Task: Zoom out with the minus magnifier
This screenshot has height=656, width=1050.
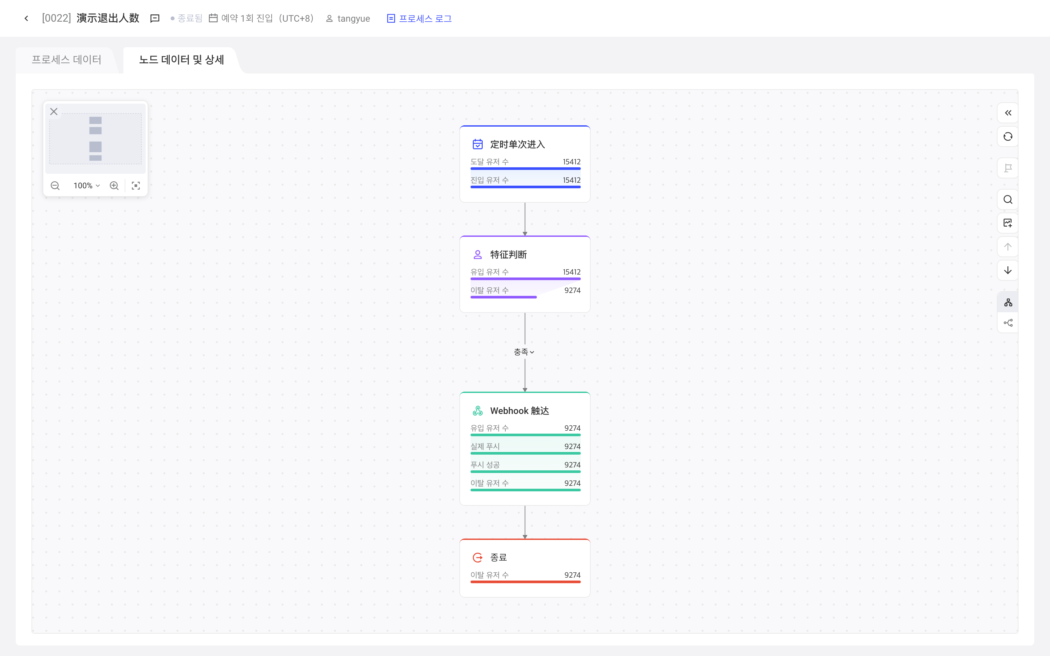Action: click(x=55, y=186)
